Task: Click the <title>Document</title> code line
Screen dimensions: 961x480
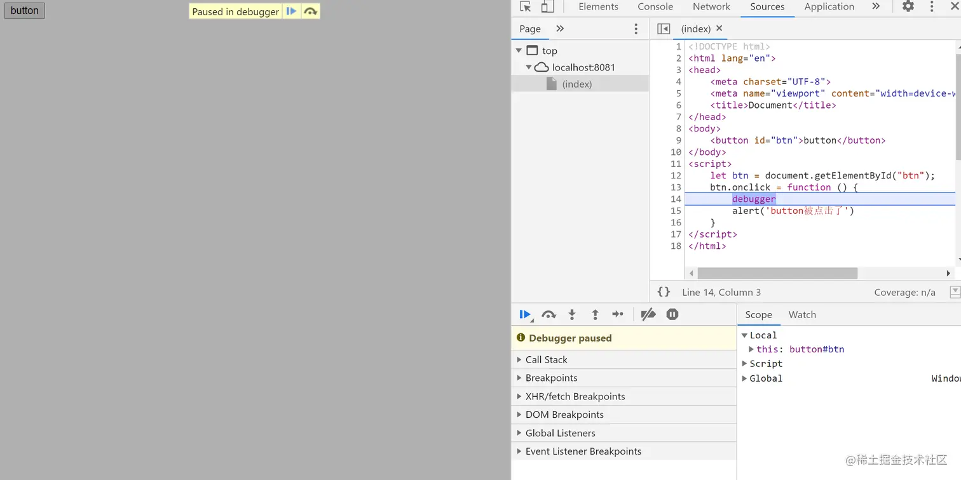Action: [773, 105]
